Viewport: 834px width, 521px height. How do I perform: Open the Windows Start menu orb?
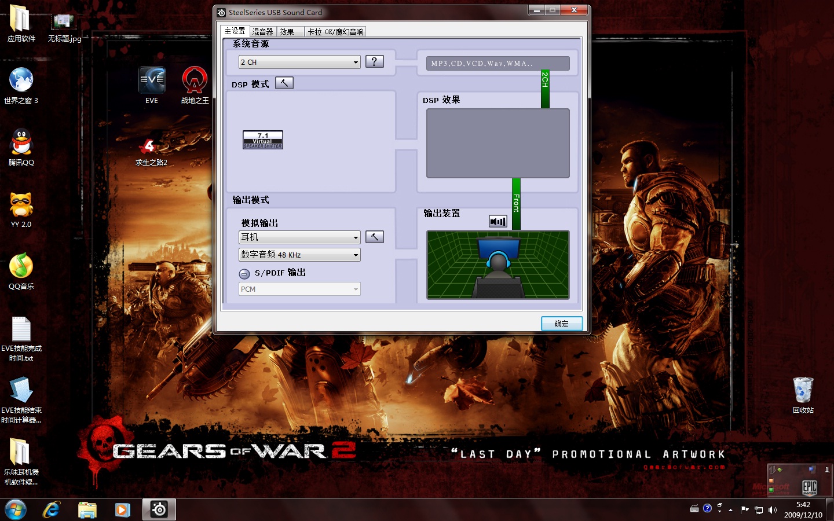point(16,510)
